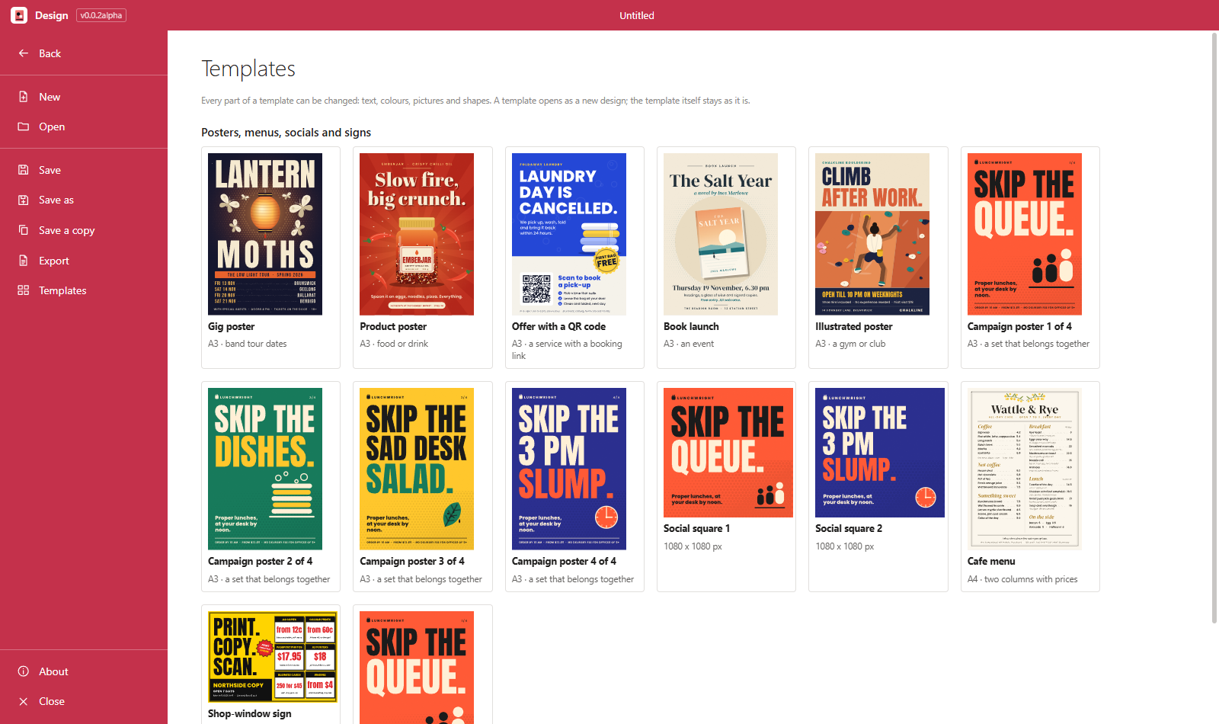Image resolution: width=1219 pixels, height=724 pixels.
Task: Choose the Offer with a QR code template
Action: pos(569,234)
